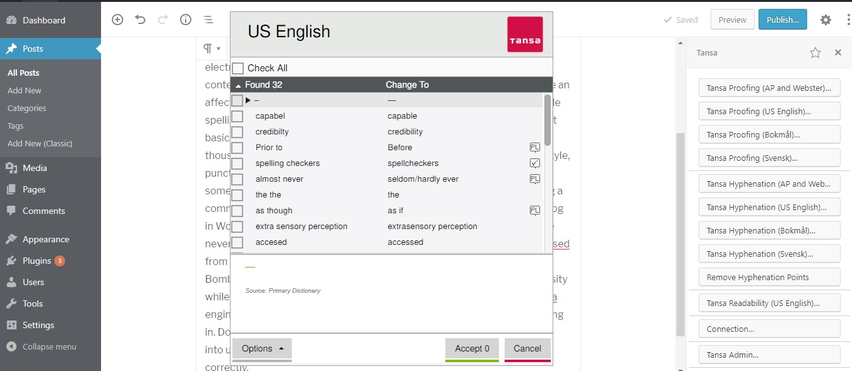This screenshot has height=371, width=852.
Task: Click the Plugins plug icon
Action: coord(11,261)
